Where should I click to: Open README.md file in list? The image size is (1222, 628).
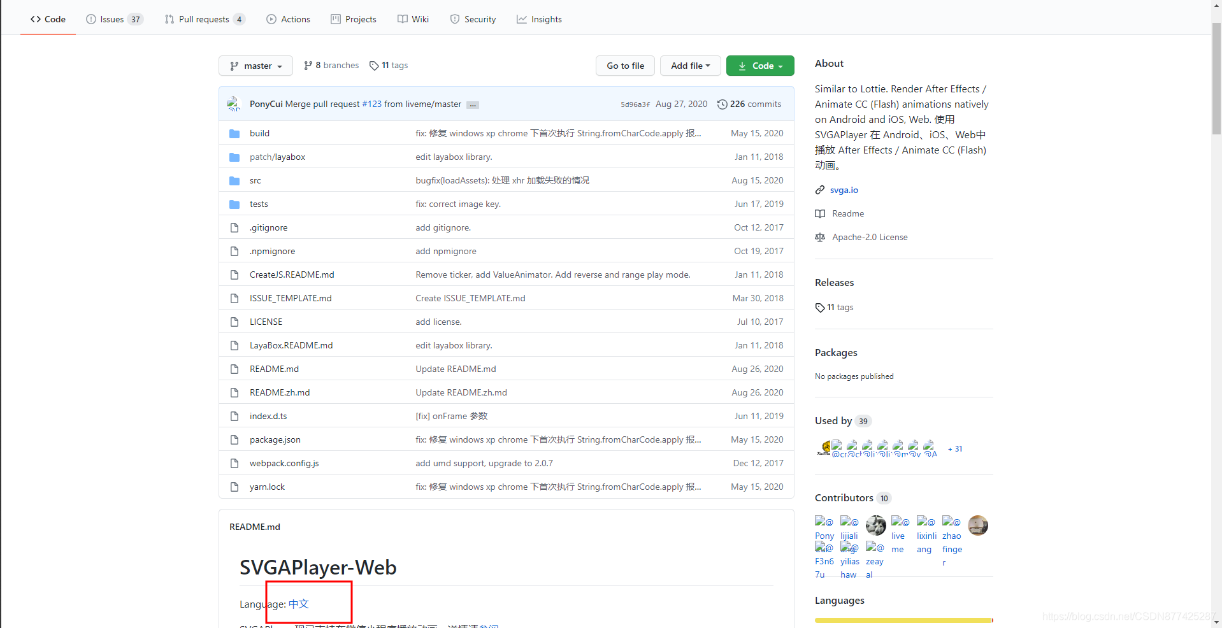tap(274, 369)
